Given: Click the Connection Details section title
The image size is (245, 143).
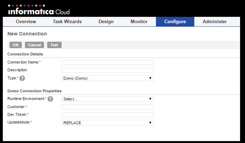Looking at the screenshot, I should click(x=25, y=54).
